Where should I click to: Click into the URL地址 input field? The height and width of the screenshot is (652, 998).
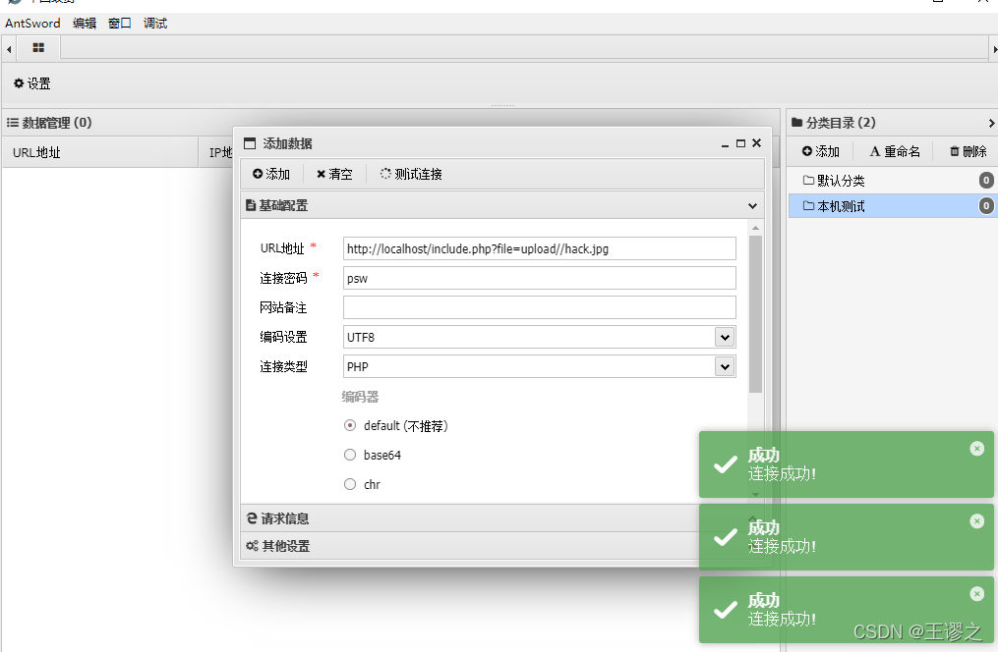tap(539, 248)
